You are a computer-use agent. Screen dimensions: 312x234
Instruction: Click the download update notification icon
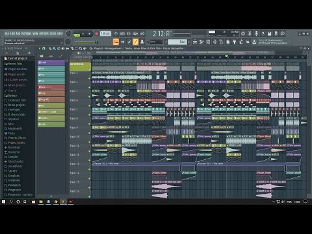click(x=254, y=42)
